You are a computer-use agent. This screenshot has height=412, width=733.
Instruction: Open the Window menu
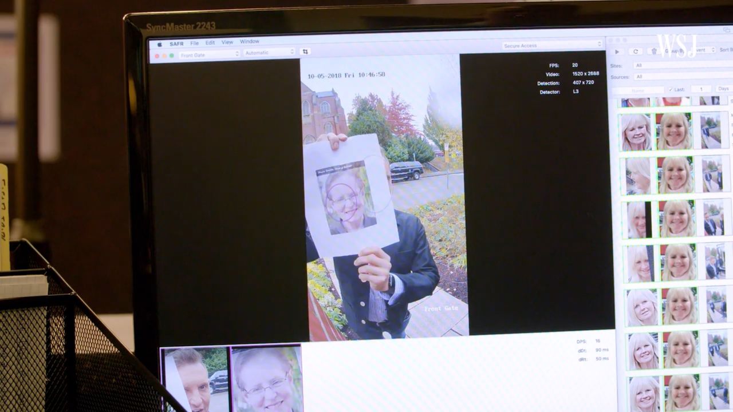pos(250,42)
